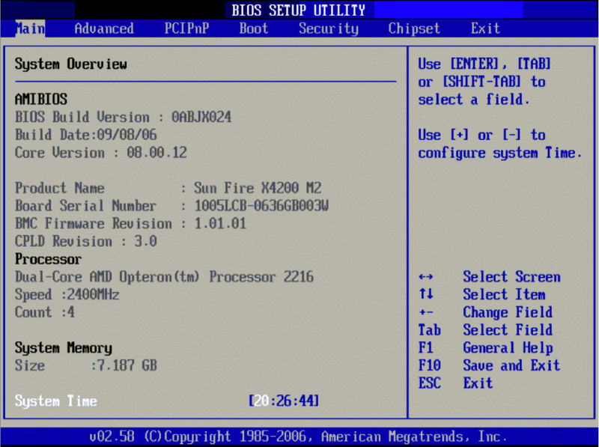This screenshot has height=447, width=599.
Task: Open the Exit tab
Action: (x=485, y=28)
